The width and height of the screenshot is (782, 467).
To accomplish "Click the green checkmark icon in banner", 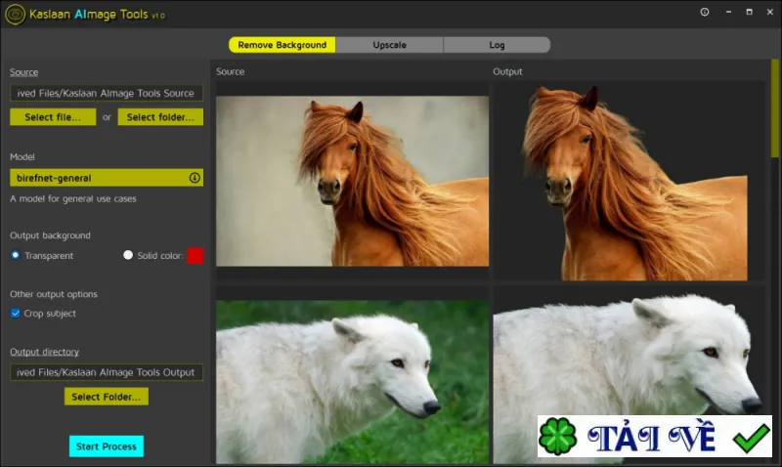I will [x=751, y=438].
